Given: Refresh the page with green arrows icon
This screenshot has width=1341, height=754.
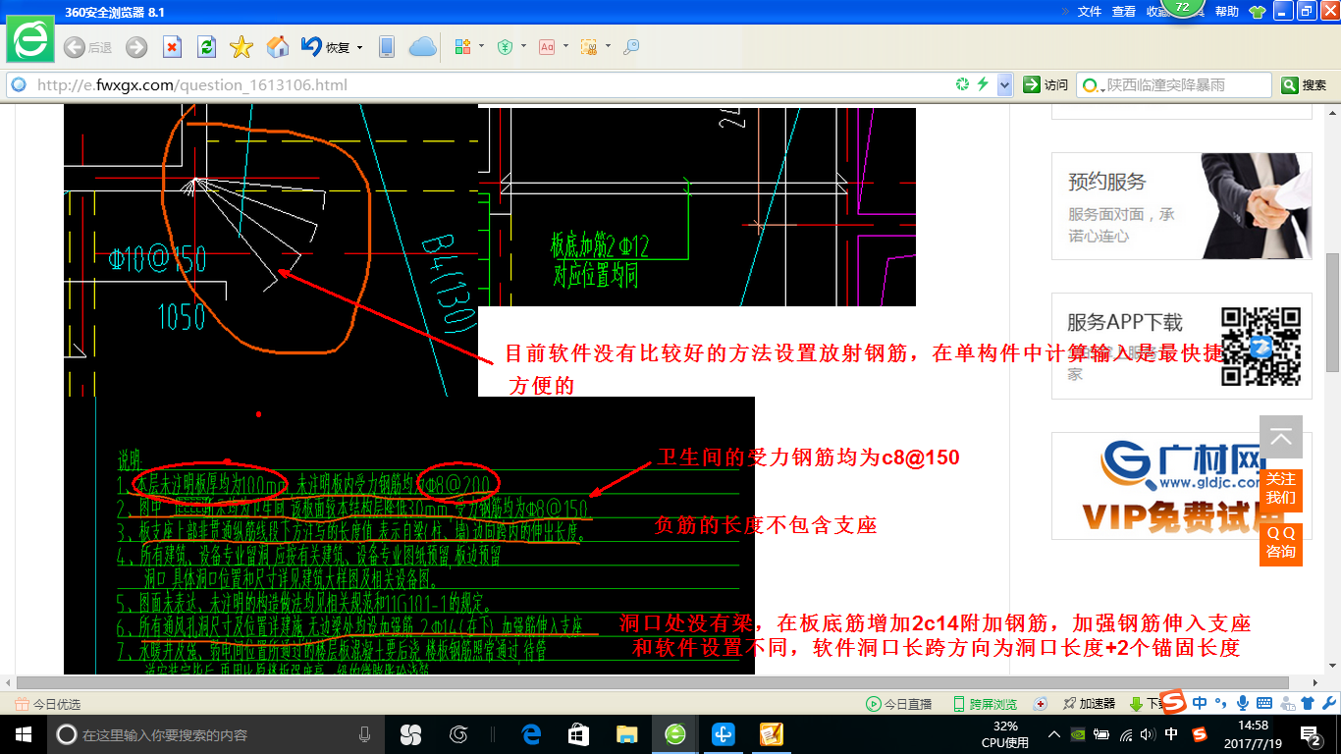Looking at the screenshot, I should (x=206, y=47).
